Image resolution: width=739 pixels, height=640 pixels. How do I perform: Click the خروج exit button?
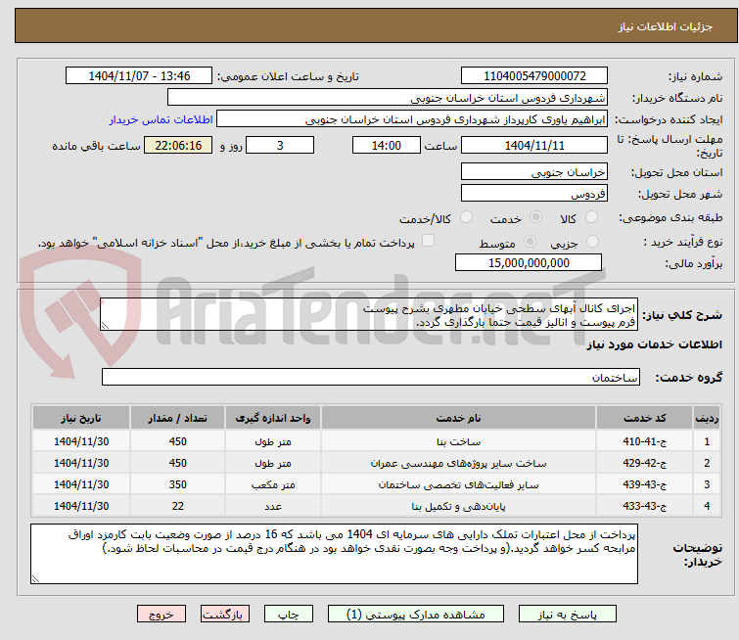tap(162, 615)
